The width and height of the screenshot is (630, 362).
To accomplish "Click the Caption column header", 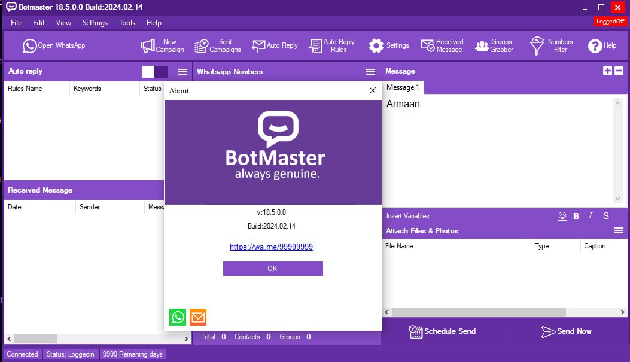I will pos(604,246).
